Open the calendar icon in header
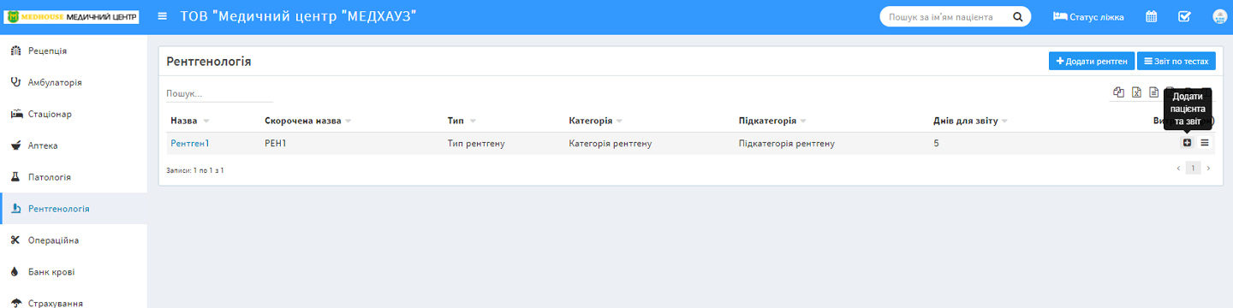This screenshot has height=308, width=1233. 1152,16
